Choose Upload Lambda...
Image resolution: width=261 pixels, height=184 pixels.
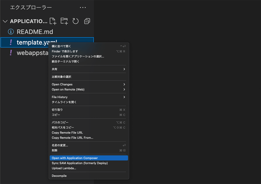point(89,168)
